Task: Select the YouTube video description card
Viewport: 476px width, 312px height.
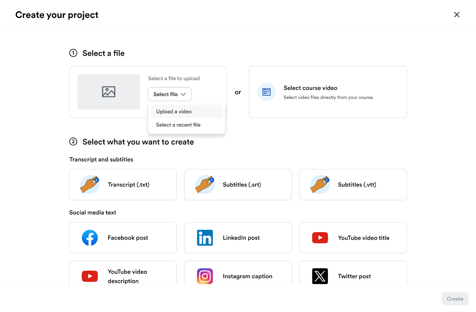Action: point(123,272)
